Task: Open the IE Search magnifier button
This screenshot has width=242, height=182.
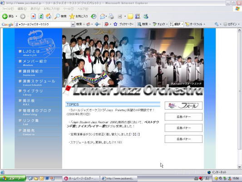Action: point(60,16)
